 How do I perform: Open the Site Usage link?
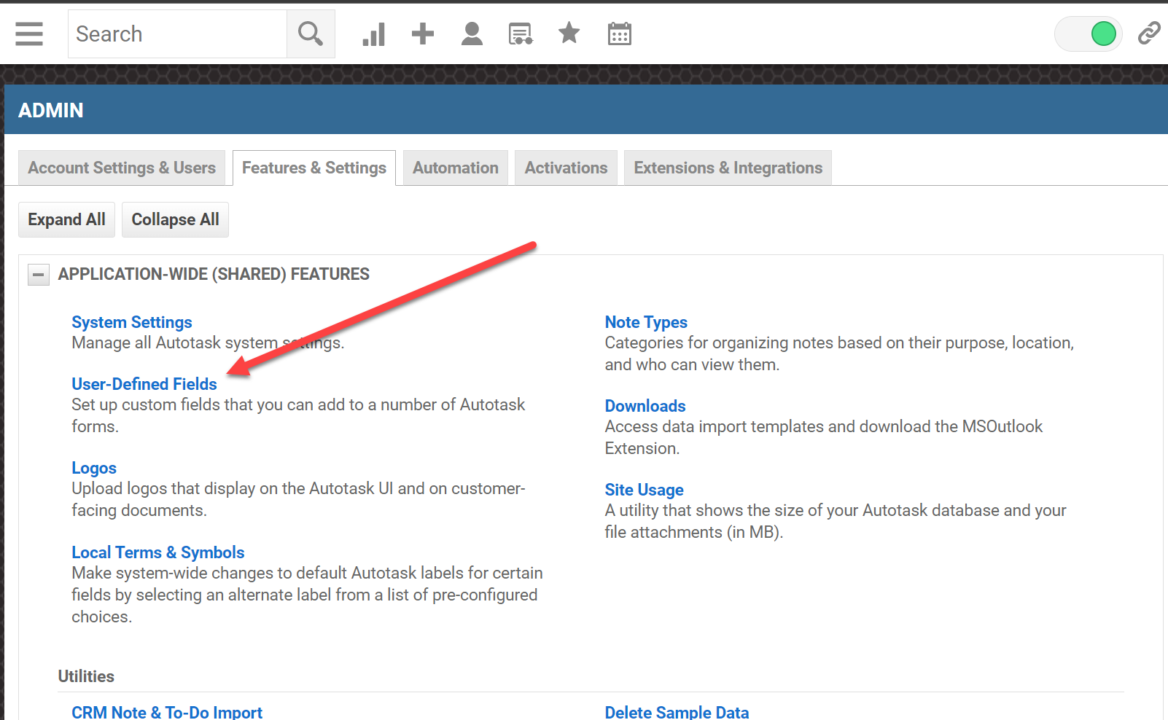tap(645, 490)
